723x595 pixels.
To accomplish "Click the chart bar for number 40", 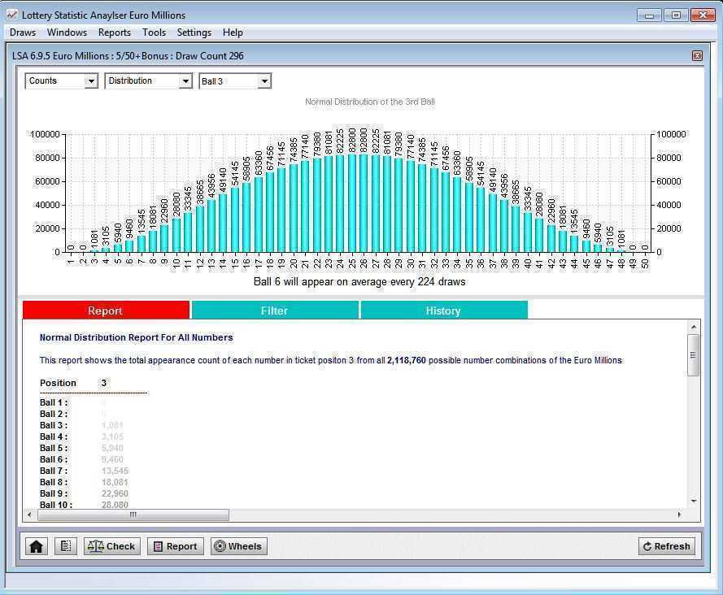I will tap(528, 232).
